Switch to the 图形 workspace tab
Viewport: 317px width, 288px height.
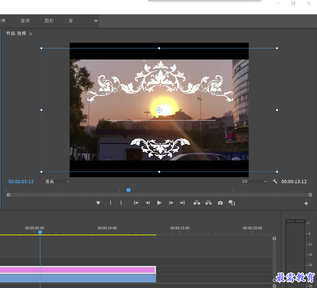pos(49,21)
